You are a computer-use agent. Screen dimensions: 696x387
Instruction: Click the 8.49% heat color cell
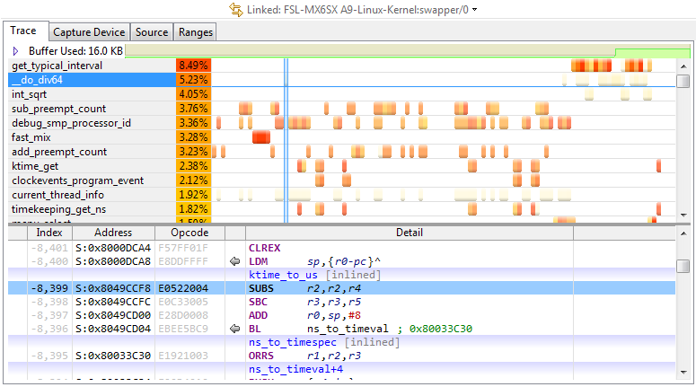click(194, 66)
